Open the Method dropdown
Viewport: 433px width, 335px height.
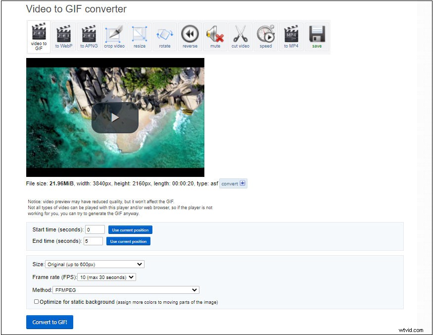pyautogui.click(x=127, y=290)
